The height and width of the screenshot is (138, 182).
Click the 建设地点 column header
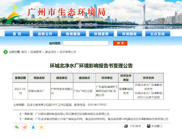[x=84, y=78]
